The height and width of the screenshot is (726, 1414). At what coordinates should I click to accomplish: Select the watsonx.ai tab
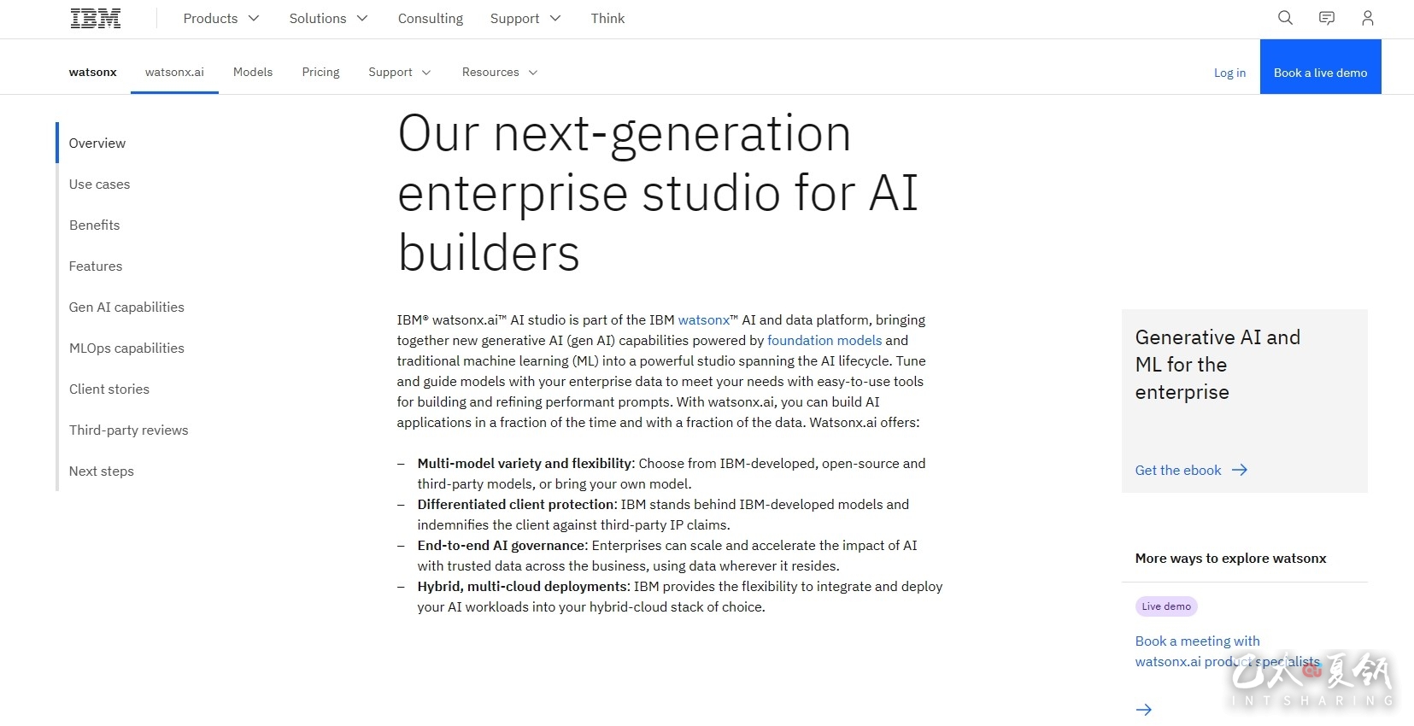pyautogui.click(x=174, y=72)
